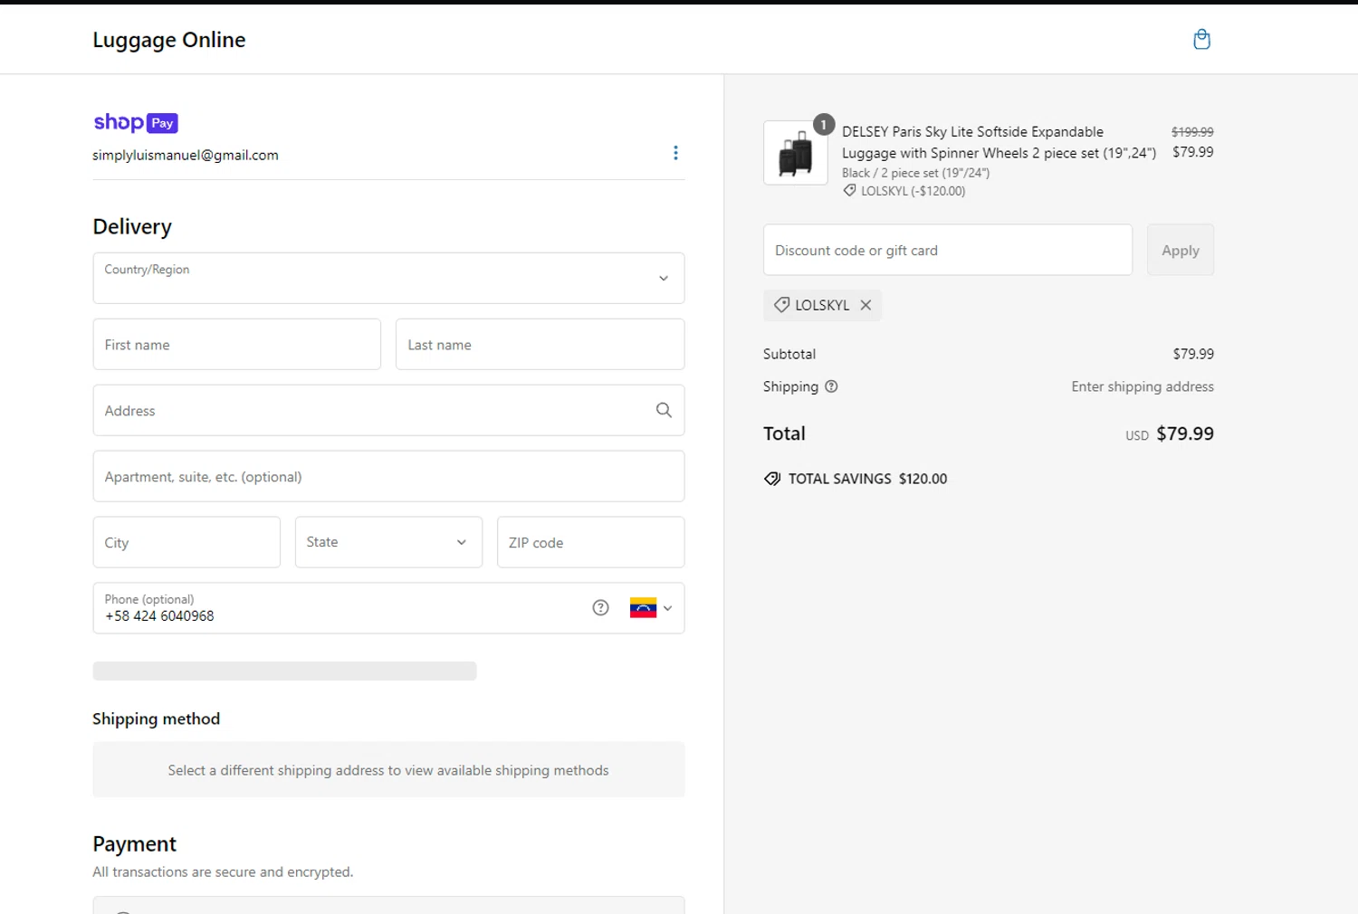Viewport: 1358px width, 914px height.
Task: Click the Luggage Online store title
Action: [169, 40]
